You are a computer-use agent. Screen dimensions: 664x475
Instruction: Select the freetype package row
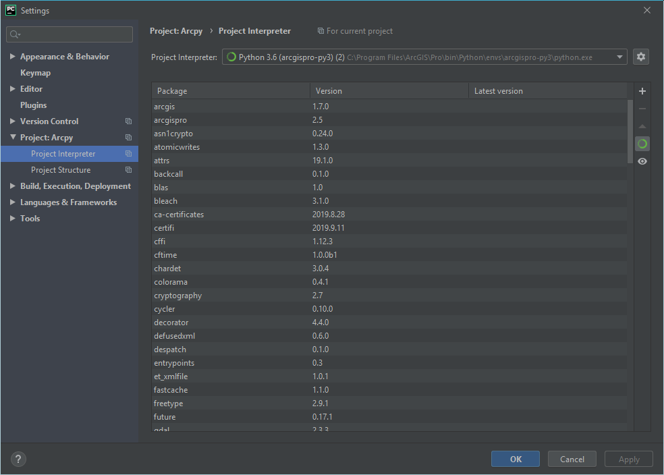point(389,403)
